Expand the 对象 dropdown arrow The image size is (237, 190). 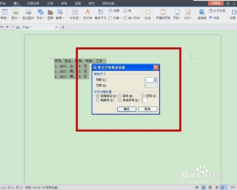[121, 18]
